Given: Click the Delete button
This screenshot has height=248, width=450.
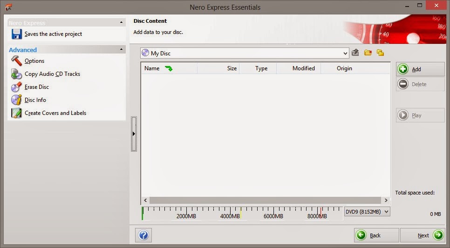Looking at the screenshot, I should pyautogui.click(x=421, y=84).
